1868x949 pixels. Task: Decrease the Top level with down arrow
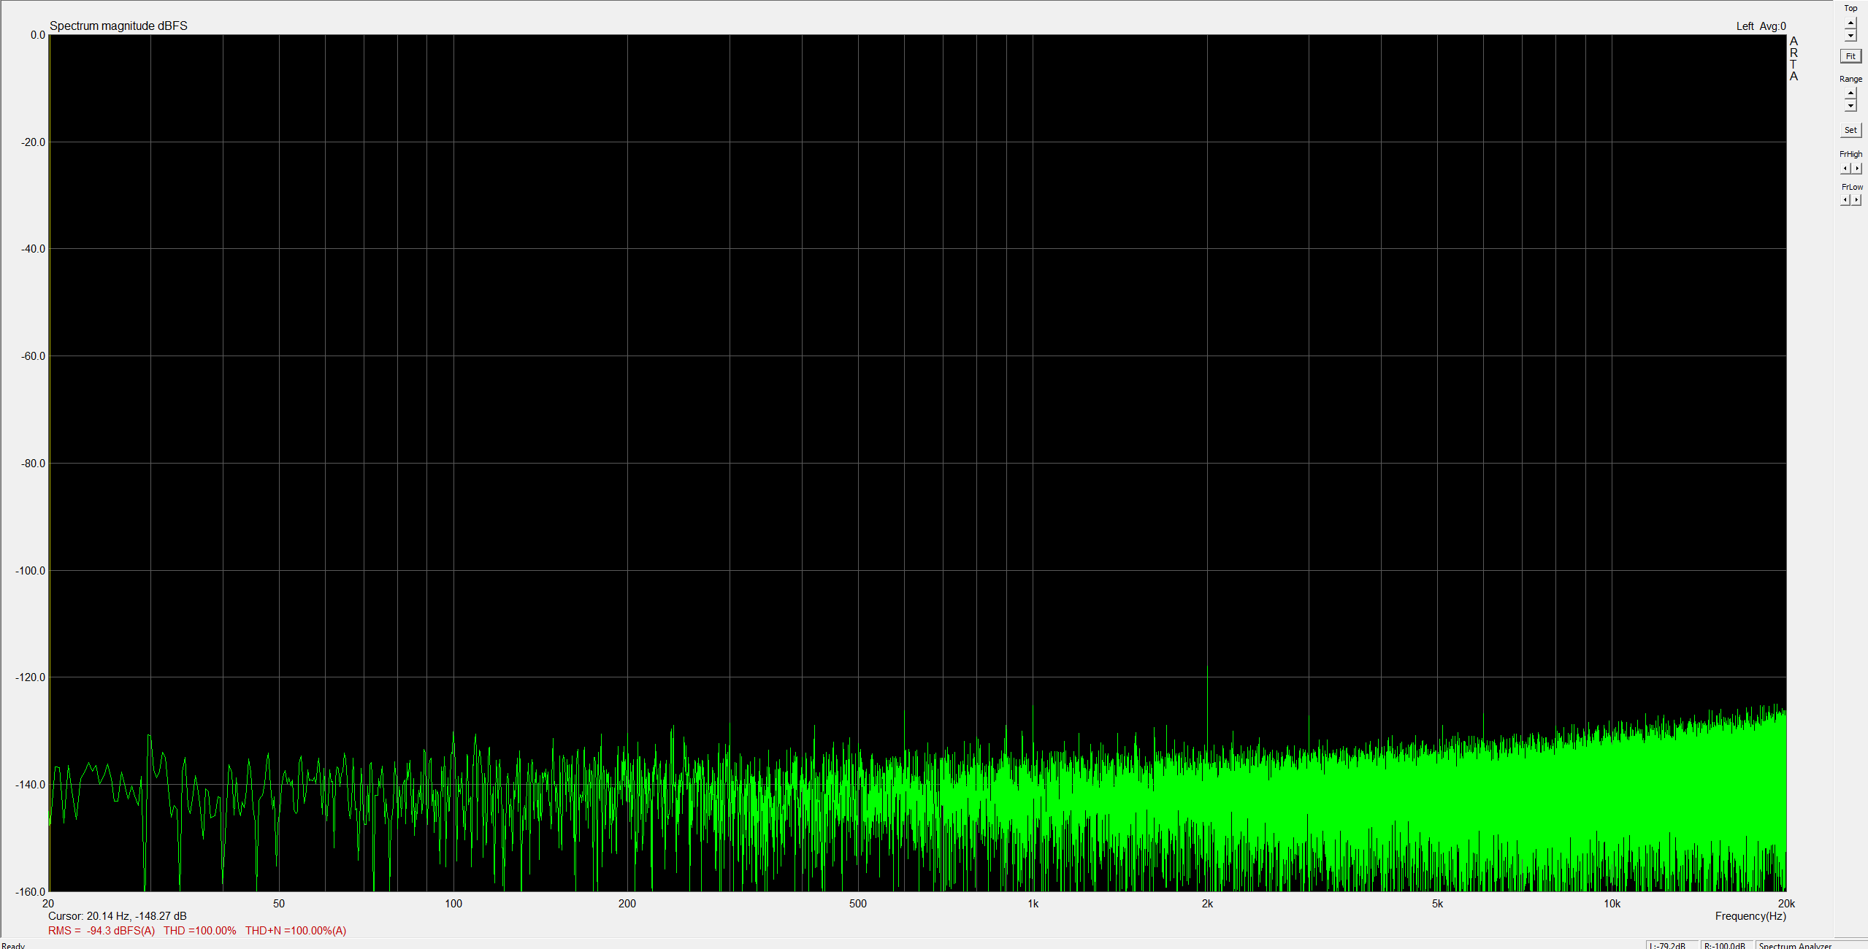(x=1850, y=36)
